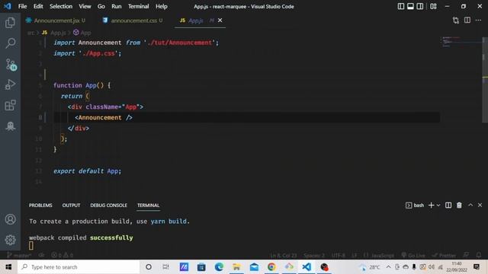Screen dimensions: 488x274
Task: Open the Explorer view in activity bar
Action: click(x=10, y=22)
